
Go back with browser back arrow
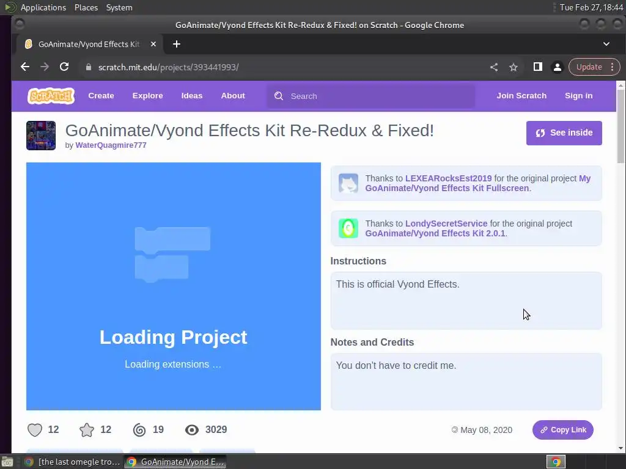click(25, 67)
